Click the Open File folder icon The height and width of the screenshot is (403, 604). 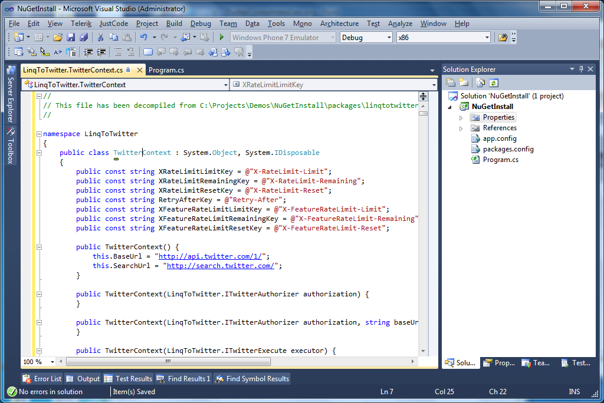click(x=58, y=37)
